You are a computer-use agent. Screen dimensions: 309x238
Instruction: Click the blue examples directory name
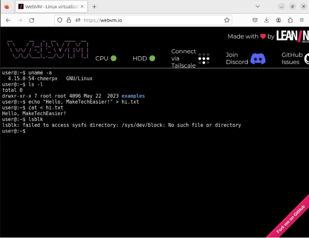(x=133, y=96)
